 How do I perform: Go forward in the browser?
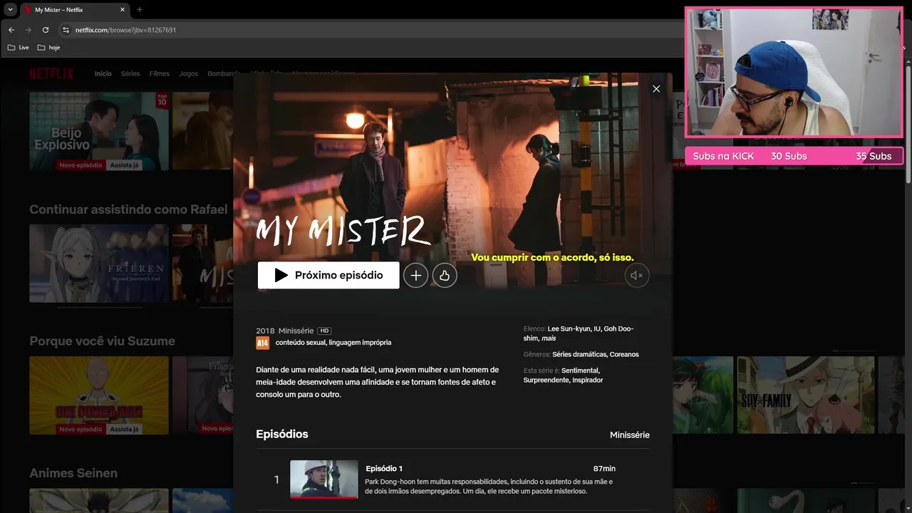(28, 30)
